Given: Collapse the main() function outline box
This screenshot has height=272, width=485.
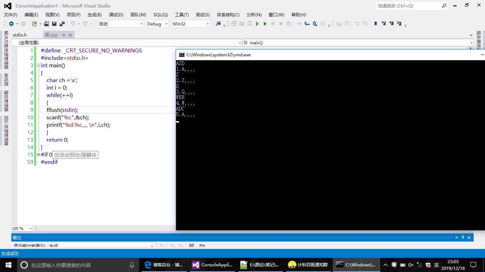Looking at the screenshot, I should [38, 65].
